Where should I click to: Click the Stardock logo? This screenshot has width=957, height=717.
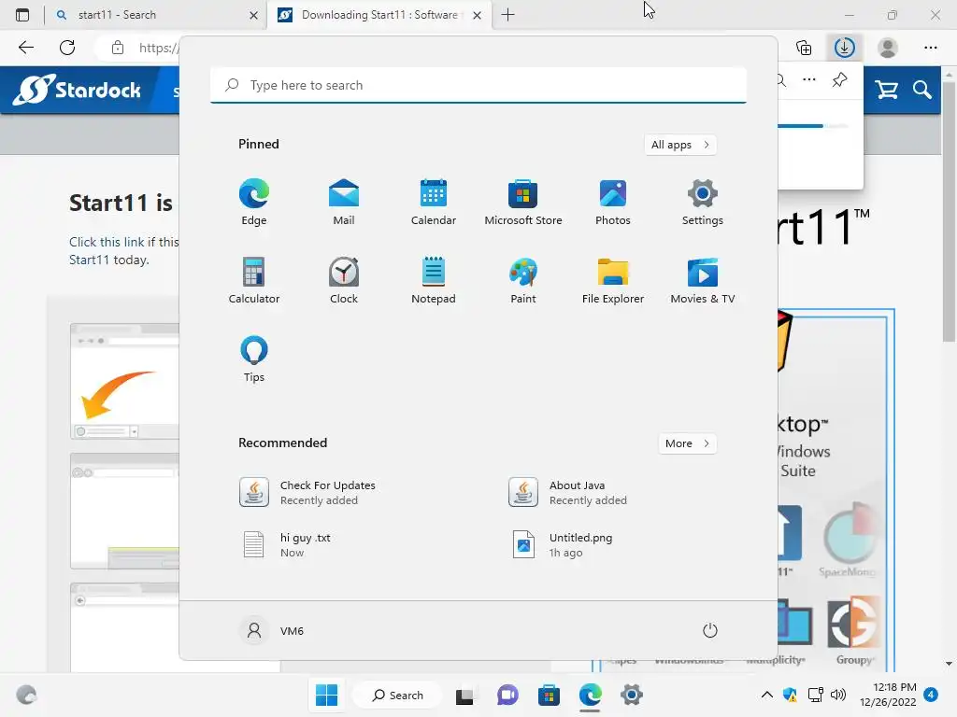pyautogui.click(x=78, y=90)
